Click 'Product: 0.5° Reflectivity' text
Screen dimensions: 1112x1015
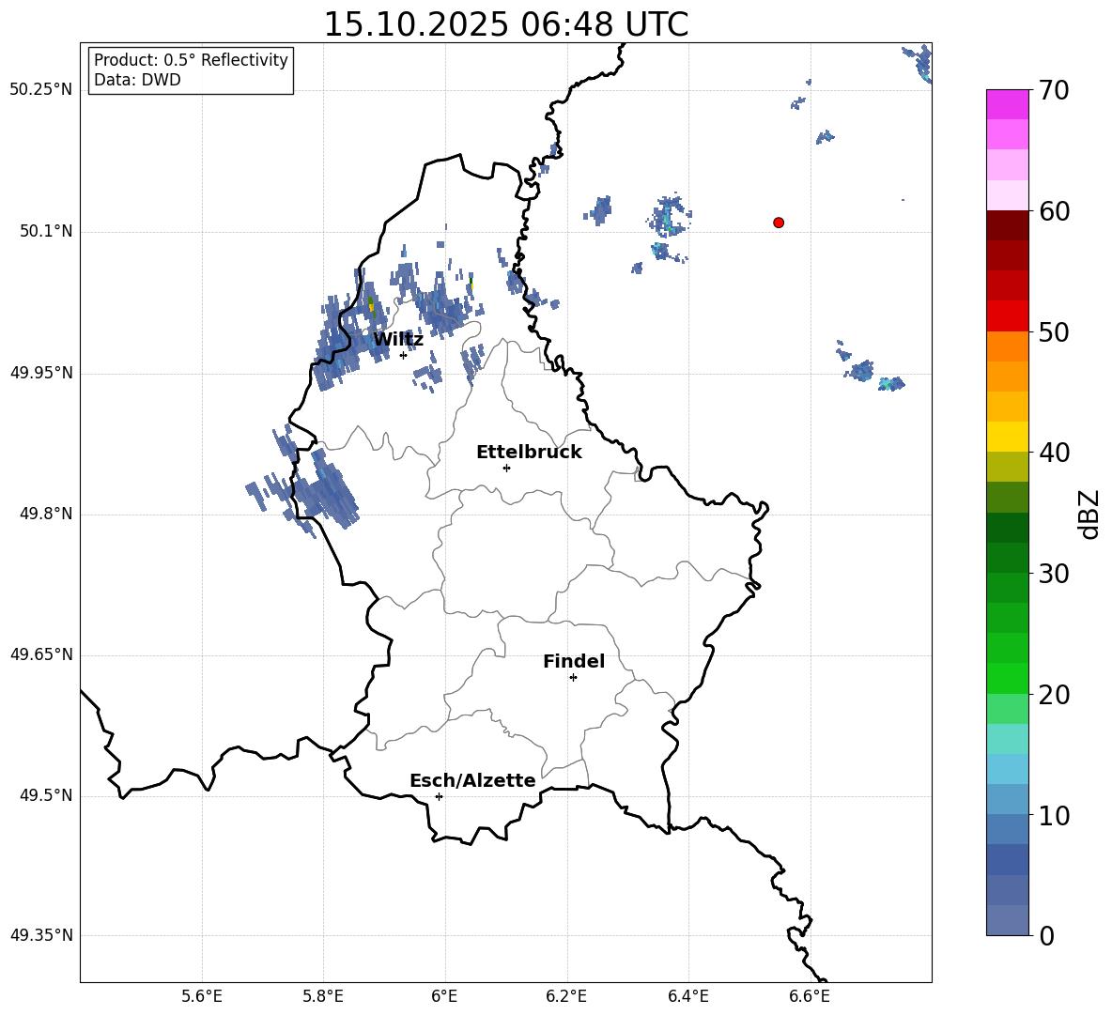(191, 60)
